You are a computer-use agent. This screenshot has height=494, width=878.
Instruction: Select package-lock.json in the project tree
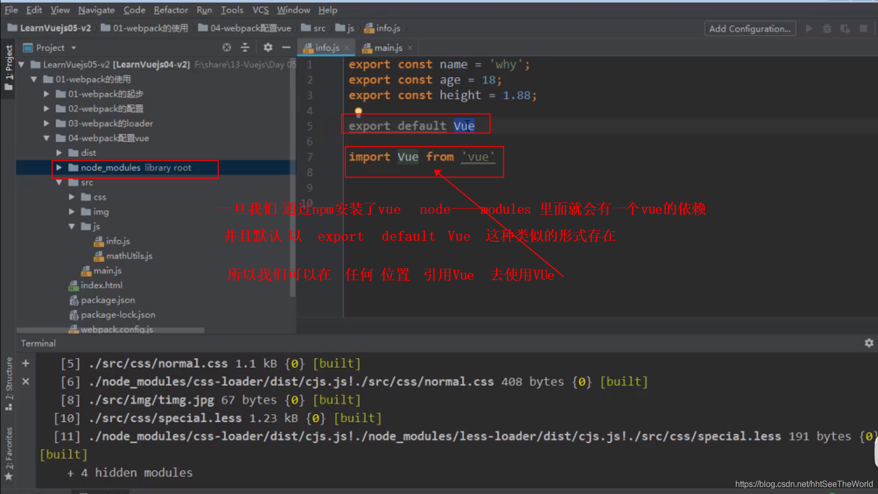click(x=112, y=314)
